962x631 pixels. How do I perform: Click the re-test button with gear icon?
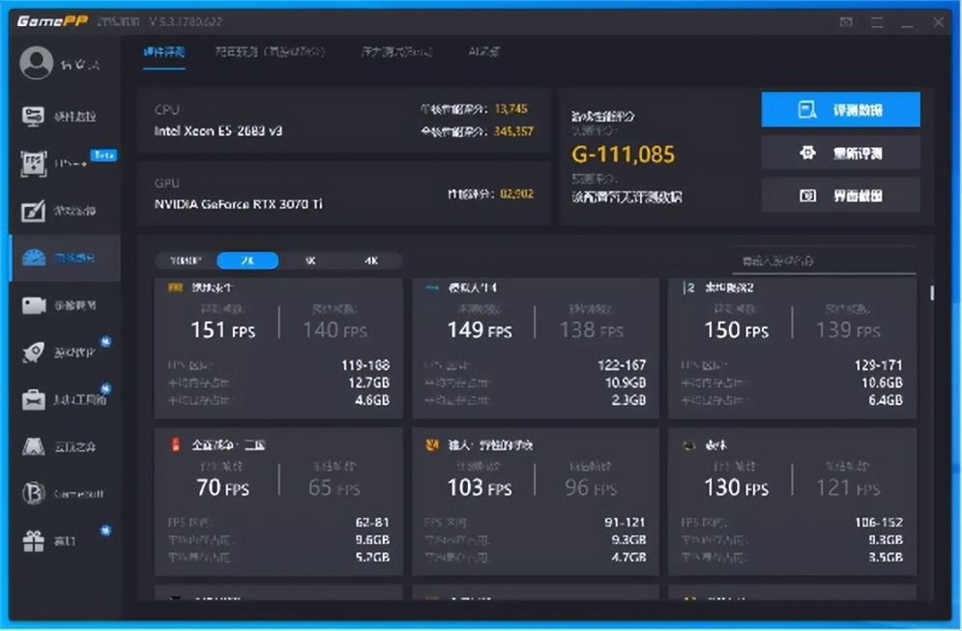pyautogui.click(x=840, y=153)
